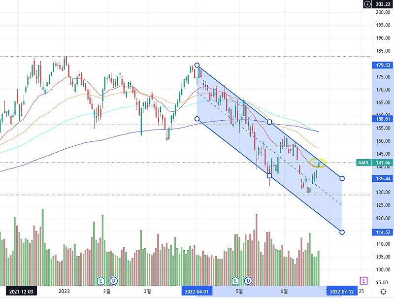Click the blue dividend D marker in May
394x299 pixels.
[x=248, y=280]
